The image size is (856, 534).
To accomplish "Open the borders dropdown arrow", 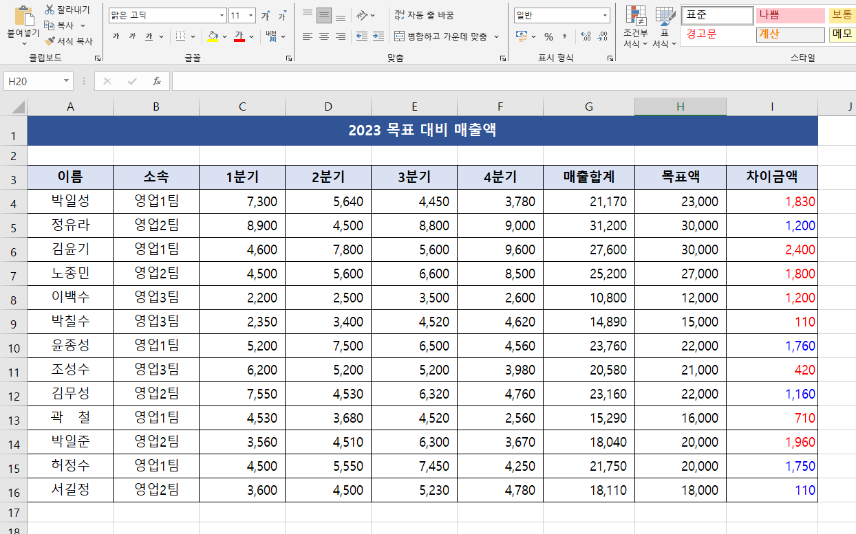I will click(193, 36).
